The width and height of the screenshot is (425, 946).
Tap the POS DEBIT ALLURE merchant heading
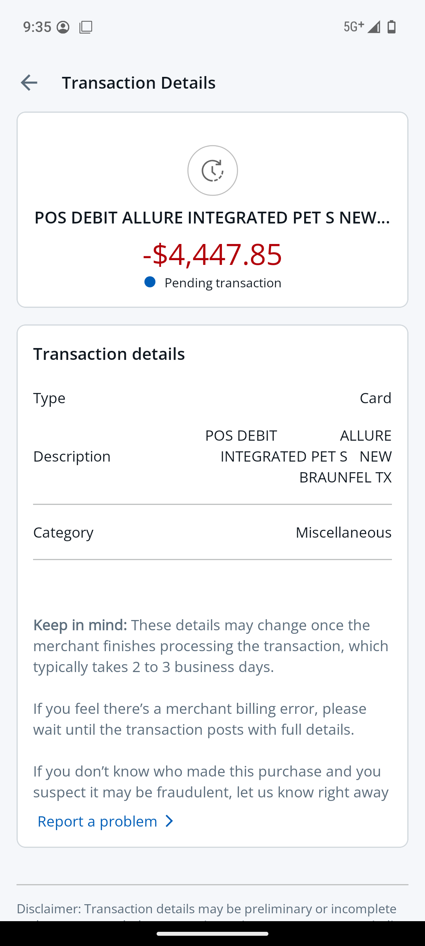(x=213, y=218)
